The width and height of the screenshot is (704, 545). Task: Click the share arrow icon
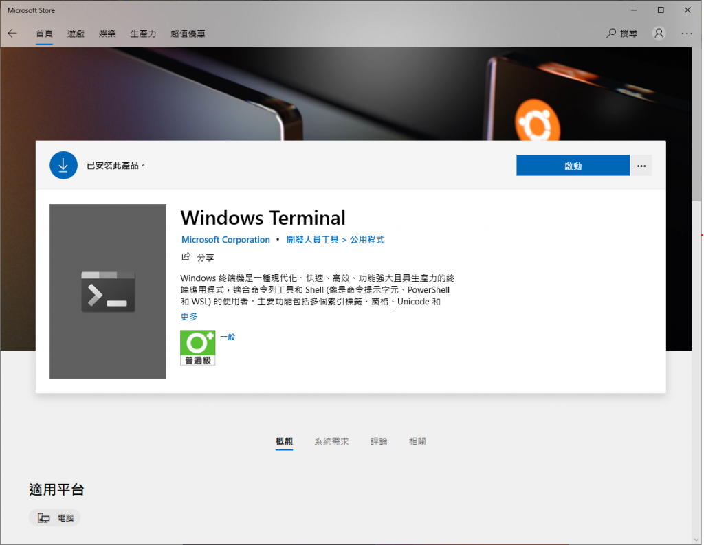(x=186, y=257)
